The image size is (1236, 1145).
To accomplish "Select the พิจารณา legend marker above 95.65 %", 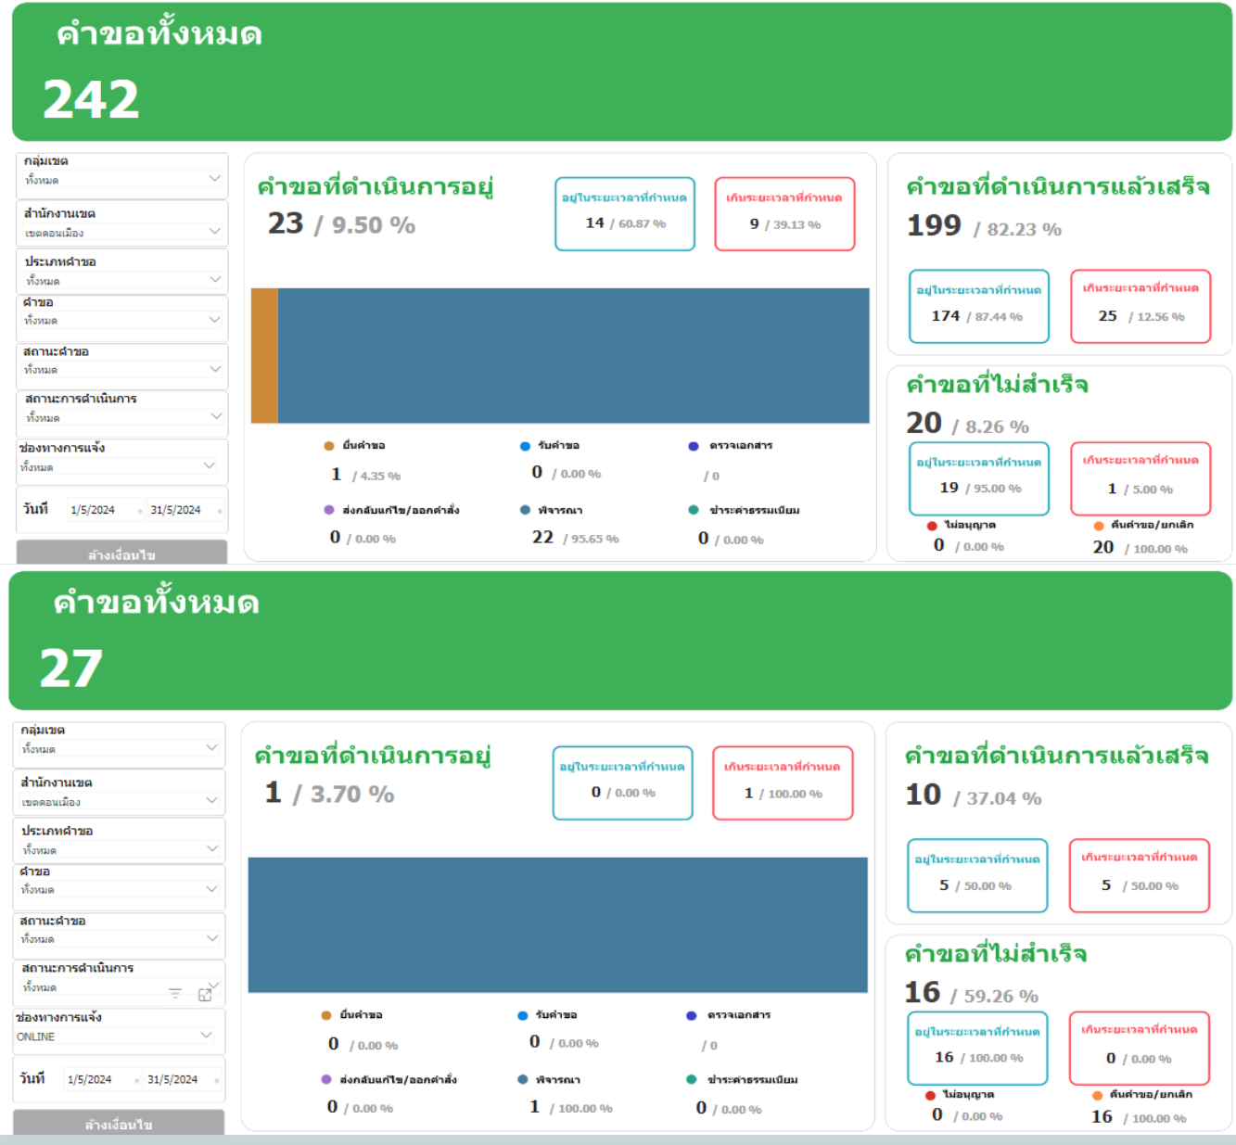I will 526,510.
